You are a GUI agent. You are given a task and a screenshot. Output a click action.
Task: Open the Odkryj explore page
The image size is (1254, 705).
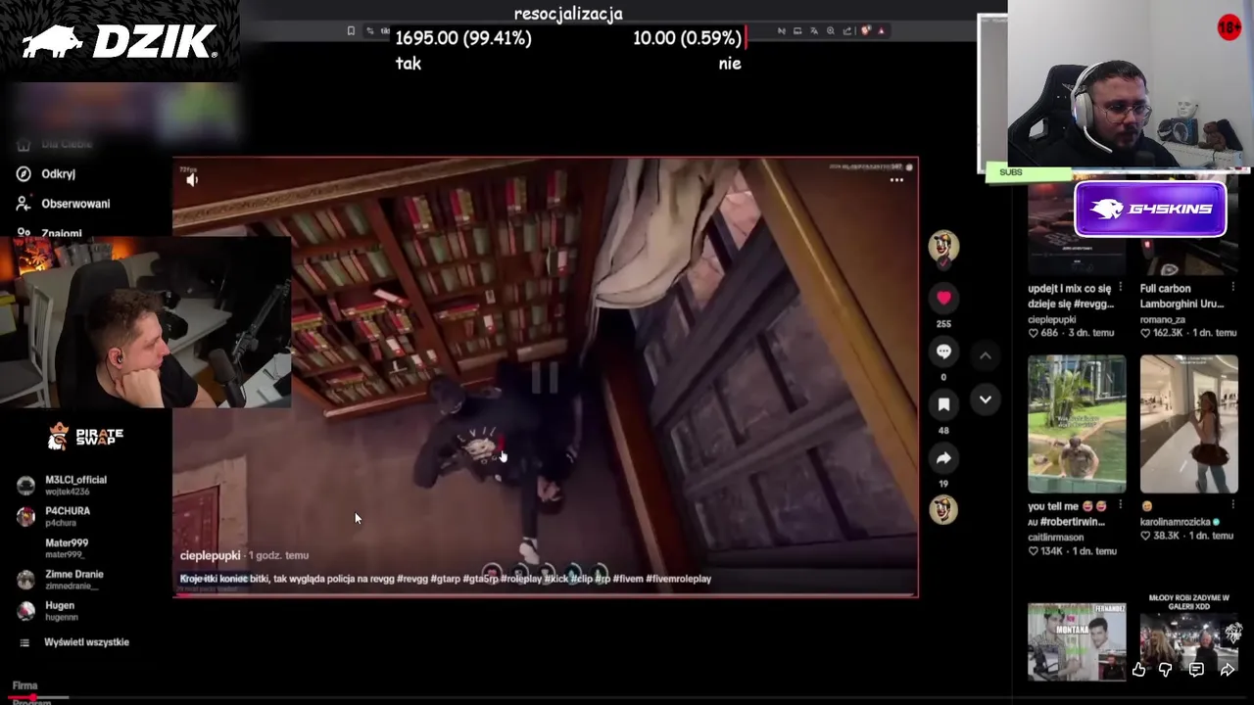[x=59, y=173]
